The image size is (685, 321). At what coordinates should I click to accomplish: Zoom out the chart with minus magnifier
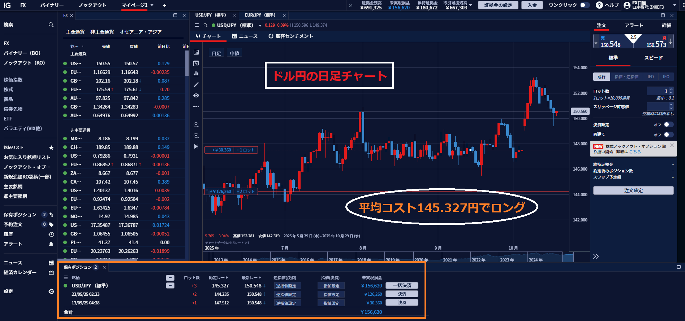click(196, 125)
